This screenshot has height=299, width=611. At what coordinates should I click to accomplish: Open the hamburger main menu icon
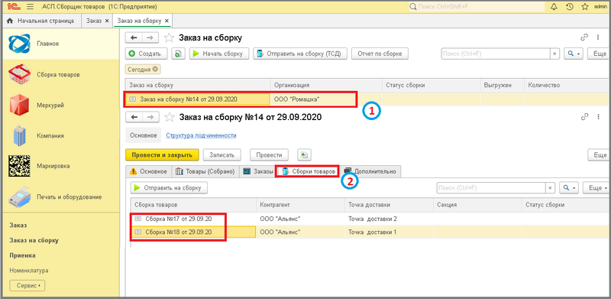click(x=31, y=7)
